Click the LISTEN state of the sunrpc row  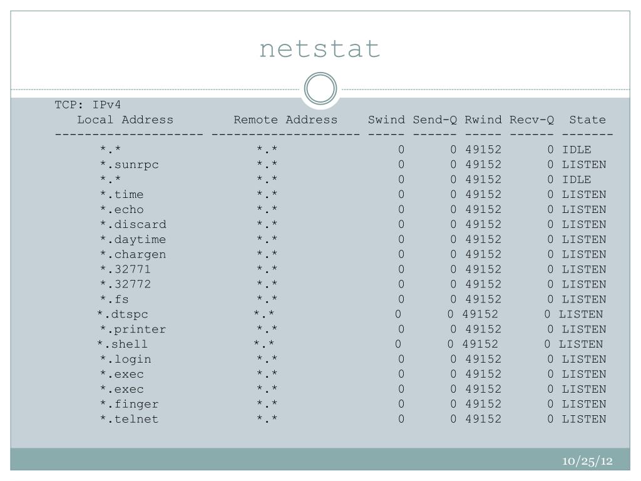click(x=584, y=165)
